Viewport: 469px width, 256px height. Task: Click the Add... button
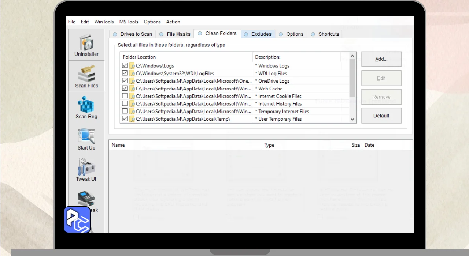point(381,59)
